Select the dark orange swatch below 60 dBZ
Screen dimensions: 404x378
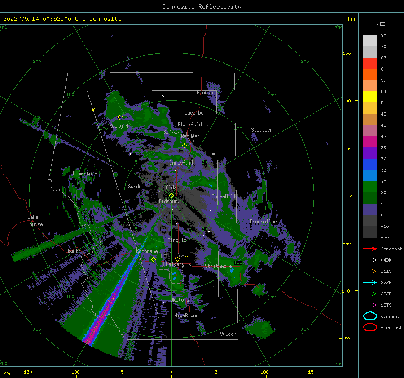(370, 74)
